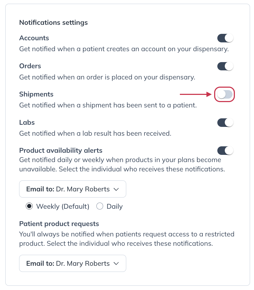Viewport: 254px width, 290px height.
Task: Turn off Orders notifications
Action: (x=225, y=66)
